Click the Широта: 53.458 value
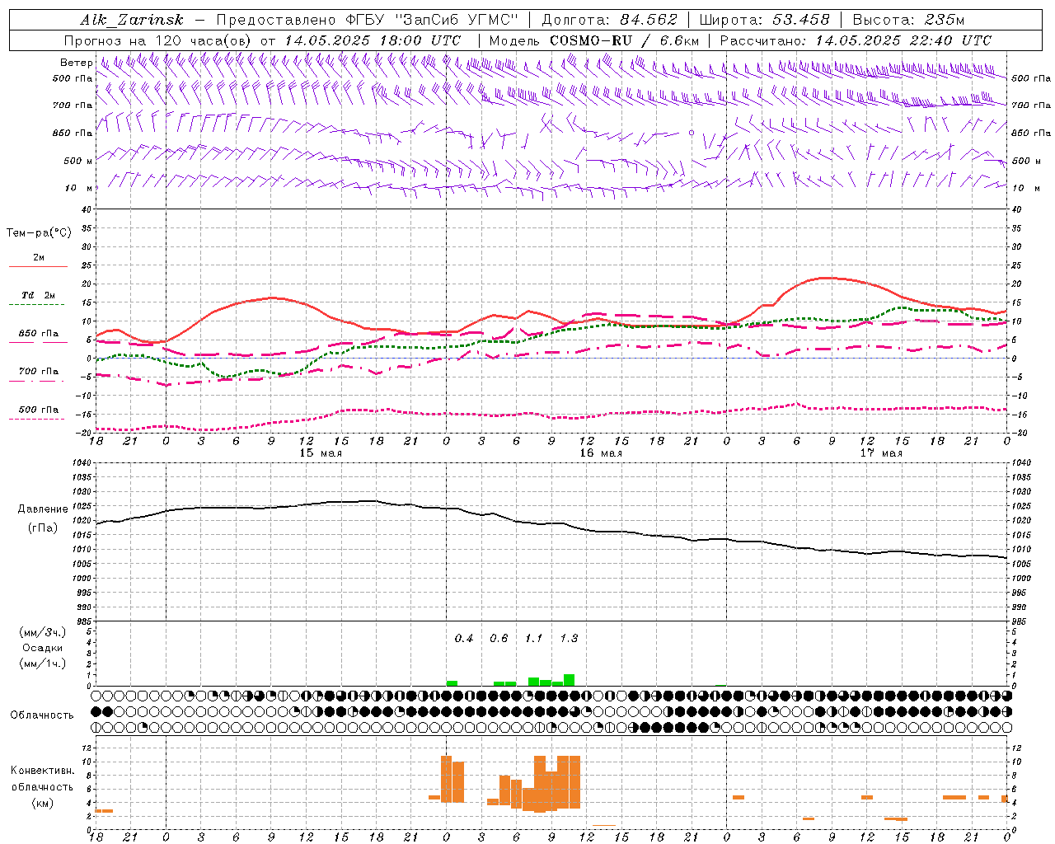Viewport: 1055px width, 844px height. pos(764,20)
